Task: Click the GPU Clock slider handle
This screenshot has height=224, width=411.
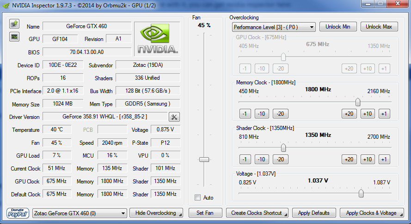Action: click(x=283, y=56)
